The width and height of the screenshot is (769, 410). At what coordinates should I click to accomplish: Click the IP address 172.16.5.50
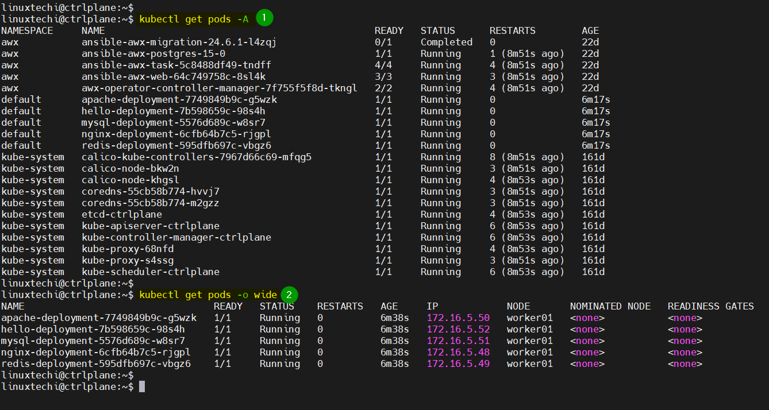coord(458,318)
